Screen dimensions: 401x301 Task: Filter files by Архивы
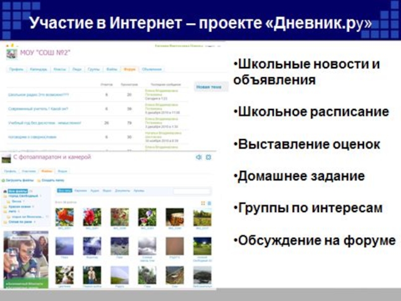139,191
